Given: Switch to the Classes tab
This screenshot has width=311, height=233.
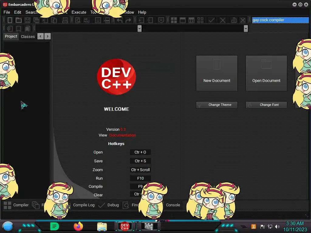Looking at the screenshot, I should [28, 37].
